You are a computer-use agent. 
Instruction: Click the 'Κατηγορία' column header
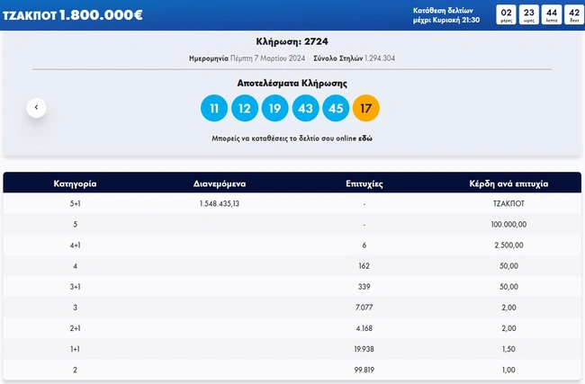pyautogui.click(x=75, y=183)
